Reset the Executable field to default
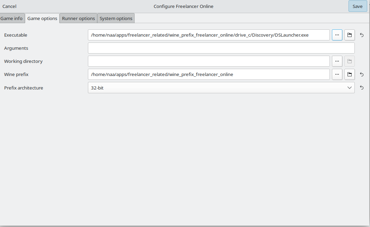 point(362,35)
